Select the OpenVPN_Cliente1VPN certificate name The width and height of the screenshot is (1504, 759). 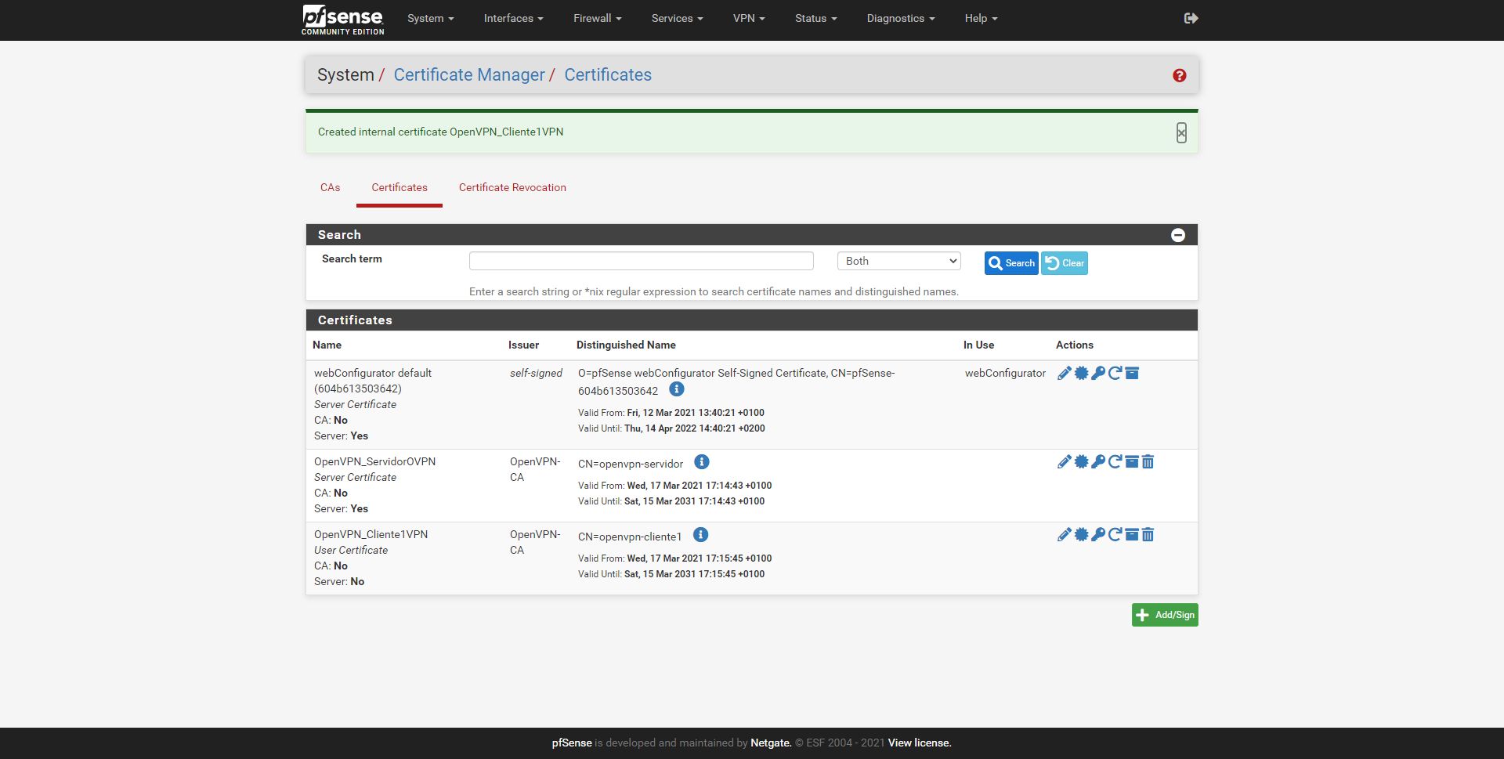pos(371,535)
